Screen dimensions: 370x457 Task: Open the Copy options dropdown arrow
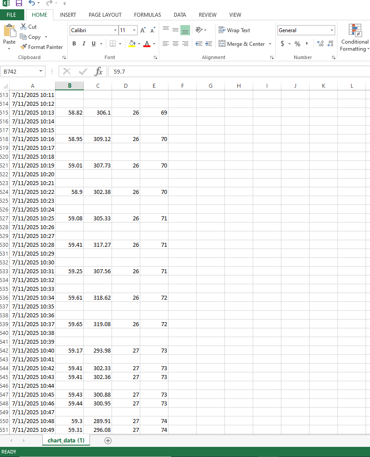pyautogui.click(x=46, y=37)
